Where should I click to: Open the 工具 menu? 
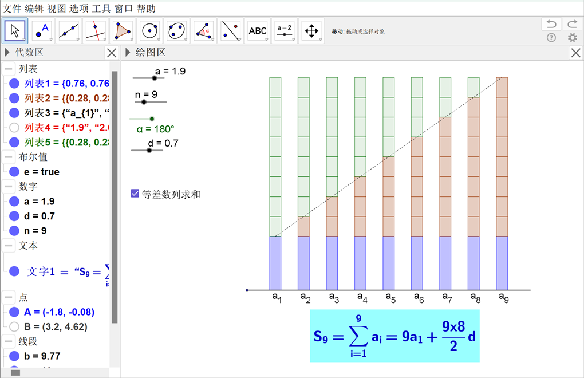101,8
